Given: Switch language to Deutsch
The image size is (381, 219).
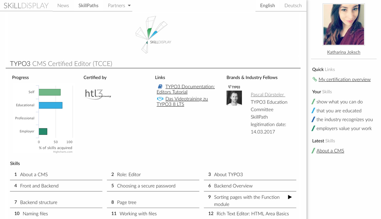Looking at the screenshot, I should [293, 5].
